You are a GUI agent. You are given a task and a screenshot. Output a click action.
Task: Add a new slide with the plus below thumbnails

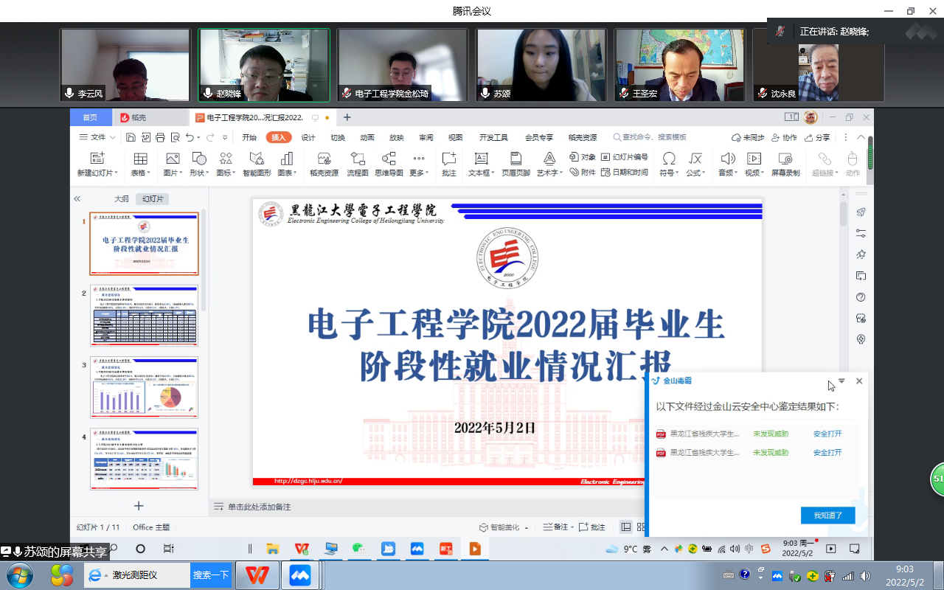[x=139, y=505]
